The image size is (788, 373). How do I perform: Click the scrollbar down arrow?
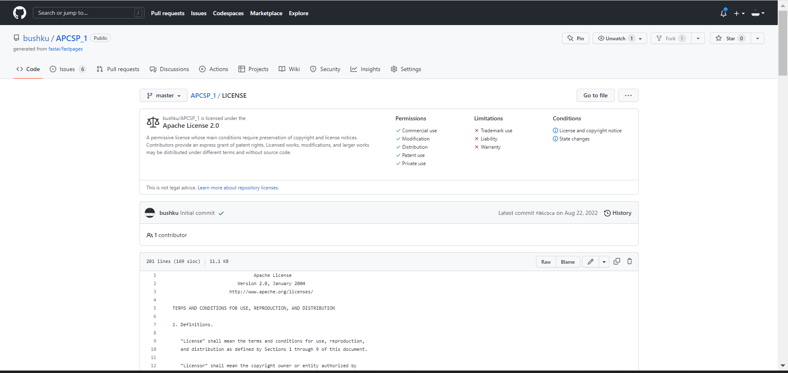pos(783,365)
